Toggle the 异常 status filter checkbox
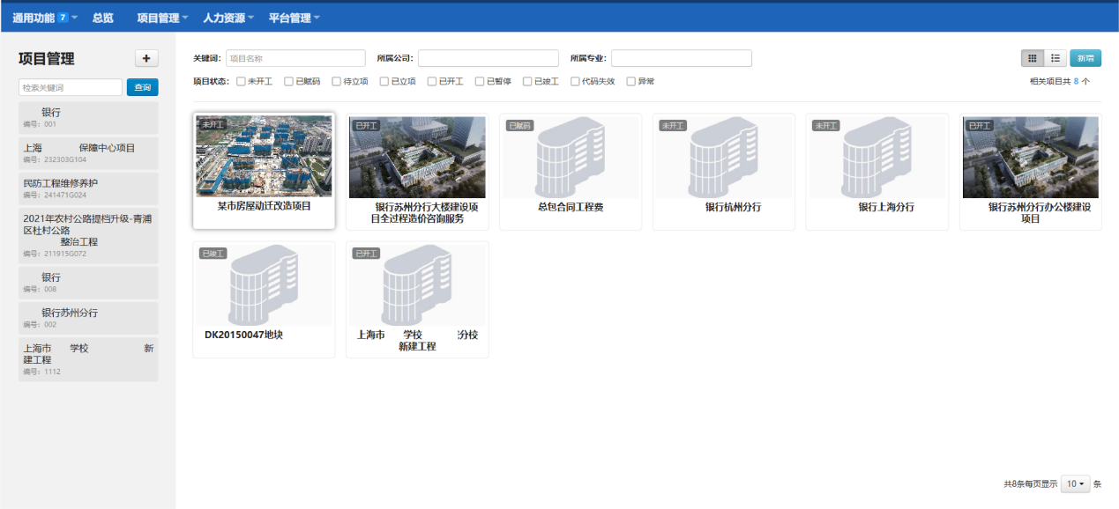The image size is (1119, 509). pyautogui.click(x=630, y=82)
